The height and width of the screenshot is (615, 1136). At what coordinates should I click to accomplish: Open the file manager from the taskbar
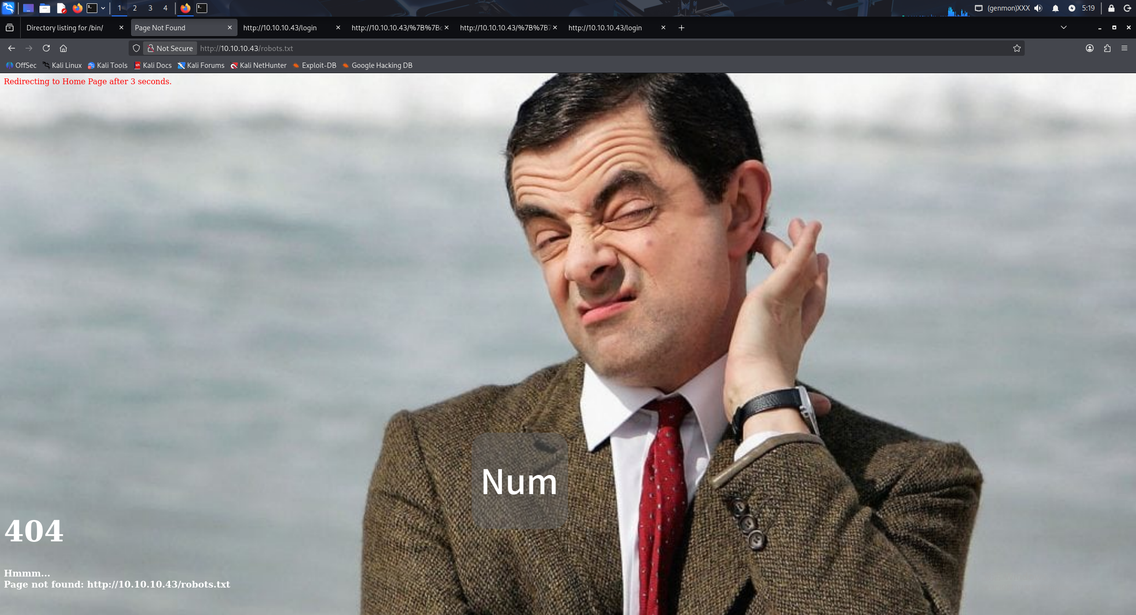point(45,8)
